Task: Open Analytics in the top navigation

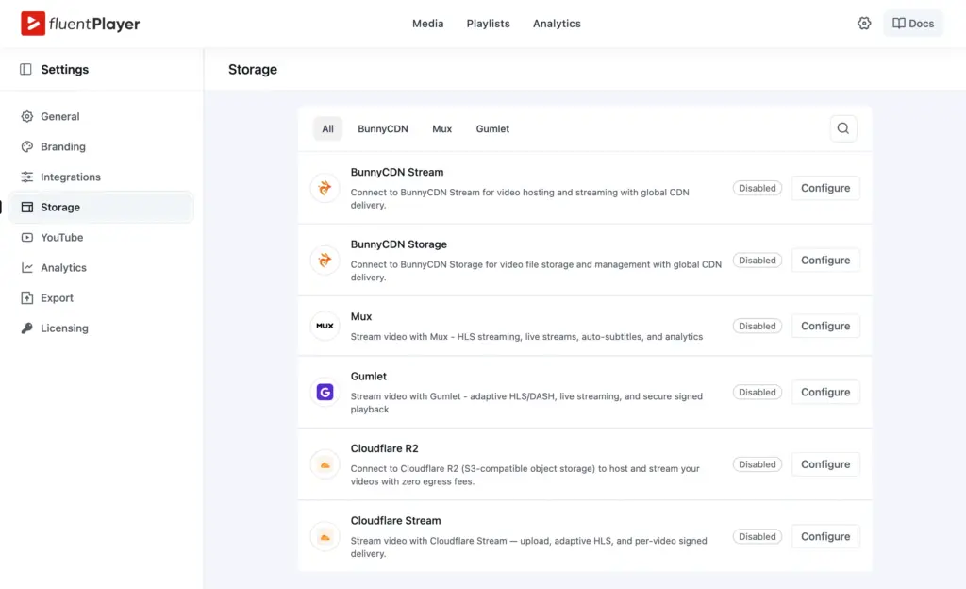Action: point(557,24)
